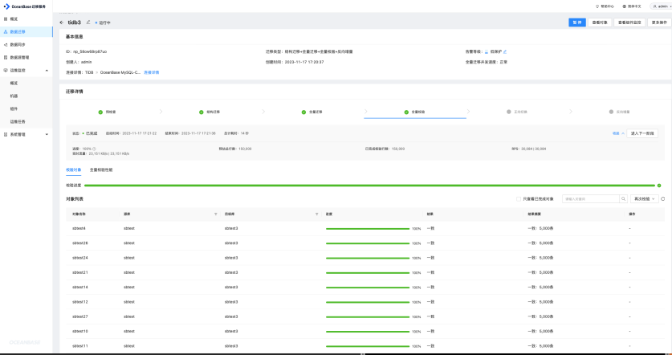Open the 源库 column filter icon
This screenshot has height=355, width=672.
(216, 214)
